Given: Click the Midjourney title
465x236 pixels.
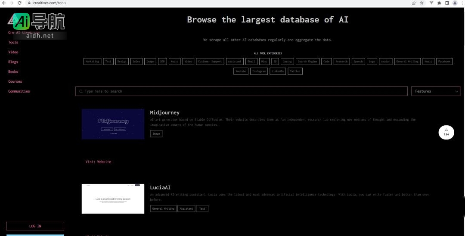Looking at the screenshot, I should click(x=164, y=113).
